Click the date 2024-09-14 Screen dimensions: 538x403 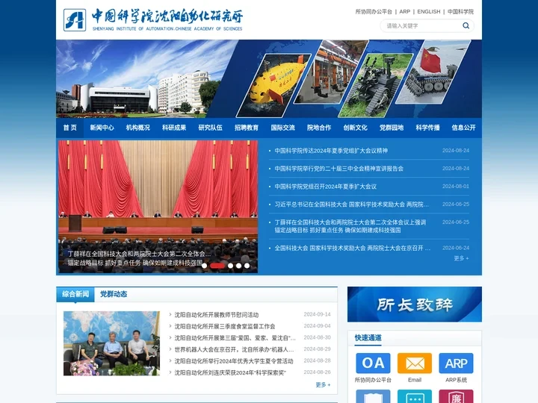pyautogui.click(x=317, y=314)
